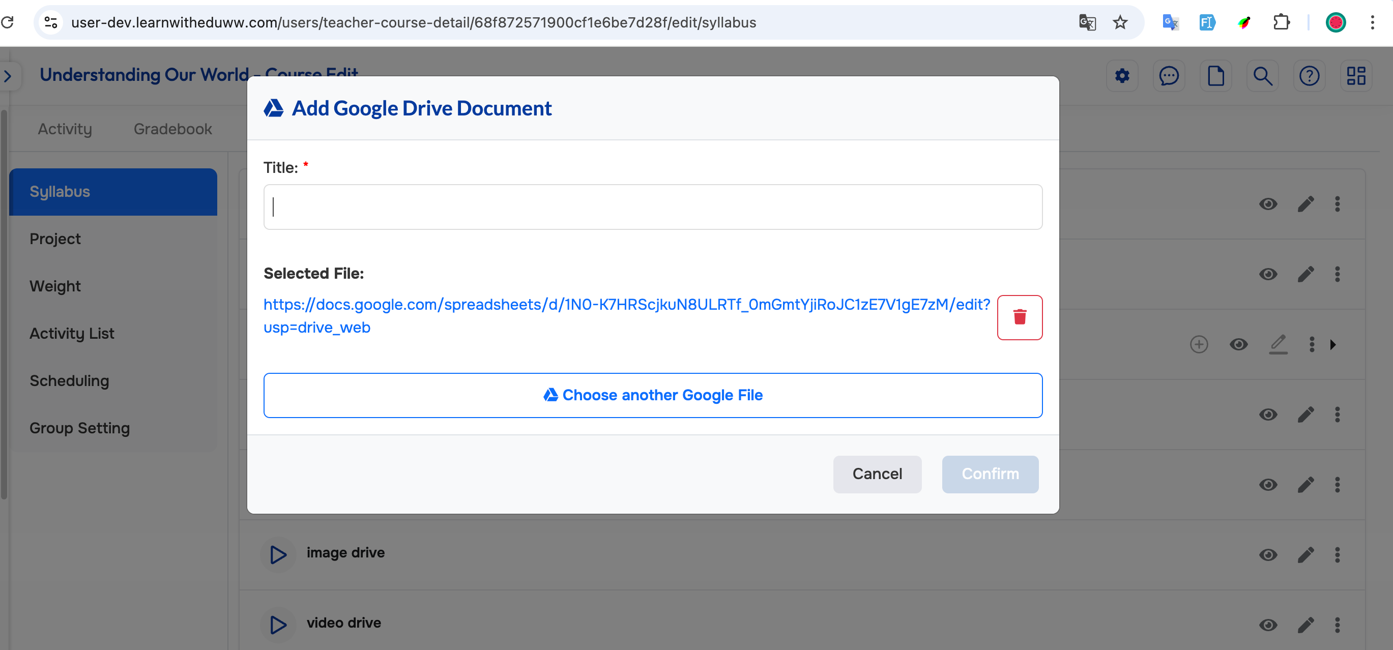Open the course settings gear icon
Screen dimensions: 1393x650
pos(1122,76)
